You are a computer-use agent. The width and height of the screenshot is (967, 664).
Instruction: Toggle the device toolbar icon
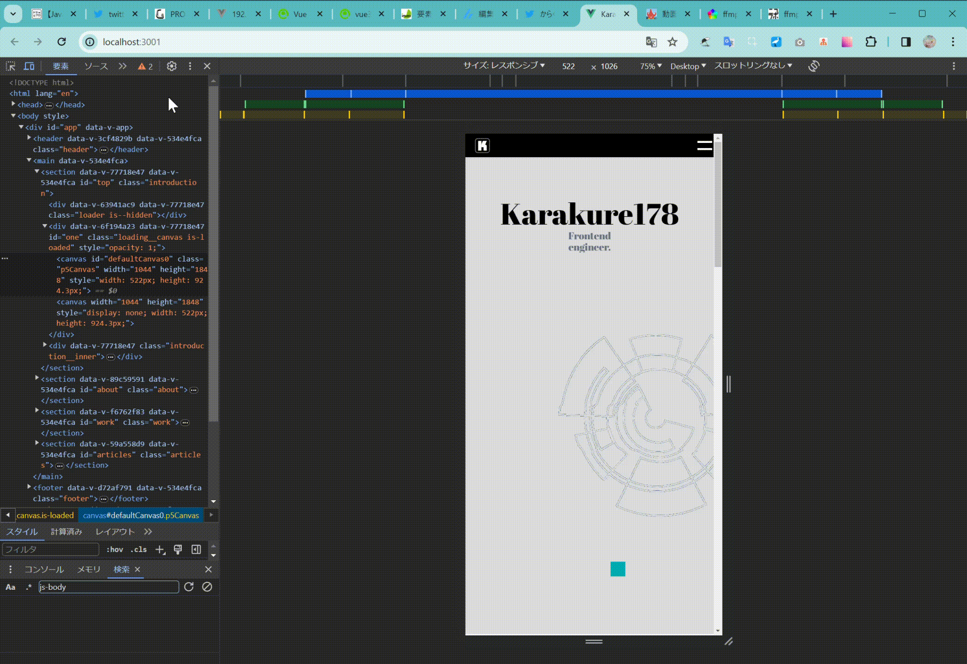[29, 66]
